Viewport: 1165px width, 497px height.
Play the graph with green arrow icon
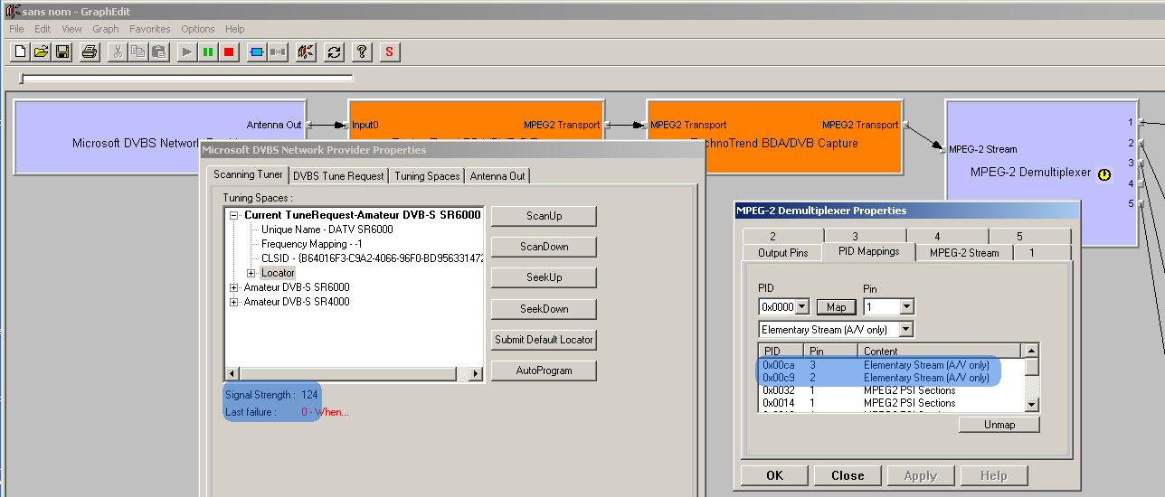coord(186,52)
